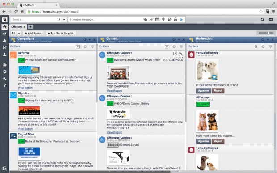Click the edit icon on first Offerpop Content post

coord(175,54)
